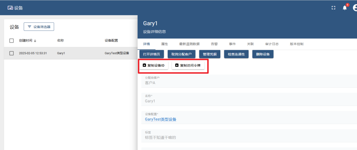Click the GaryTest类型设备 cell in table row

click(x=117, y=53)
